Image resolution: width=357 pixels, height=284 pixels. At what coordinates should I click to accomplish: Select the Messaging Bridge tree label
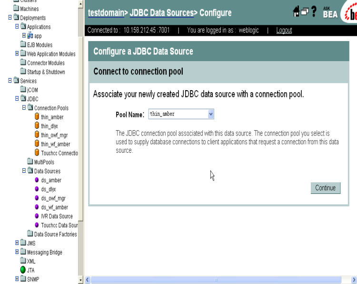45,252
